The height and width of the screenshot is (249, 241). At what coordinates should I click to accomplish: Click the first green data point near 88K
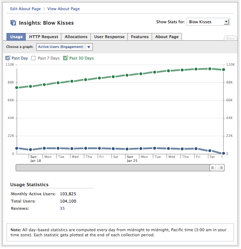click(x=17, y=87)
